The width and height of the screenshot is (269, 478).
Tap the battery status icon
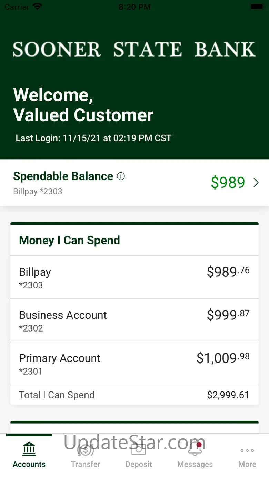pyautogui.click(x=257, y=7)
